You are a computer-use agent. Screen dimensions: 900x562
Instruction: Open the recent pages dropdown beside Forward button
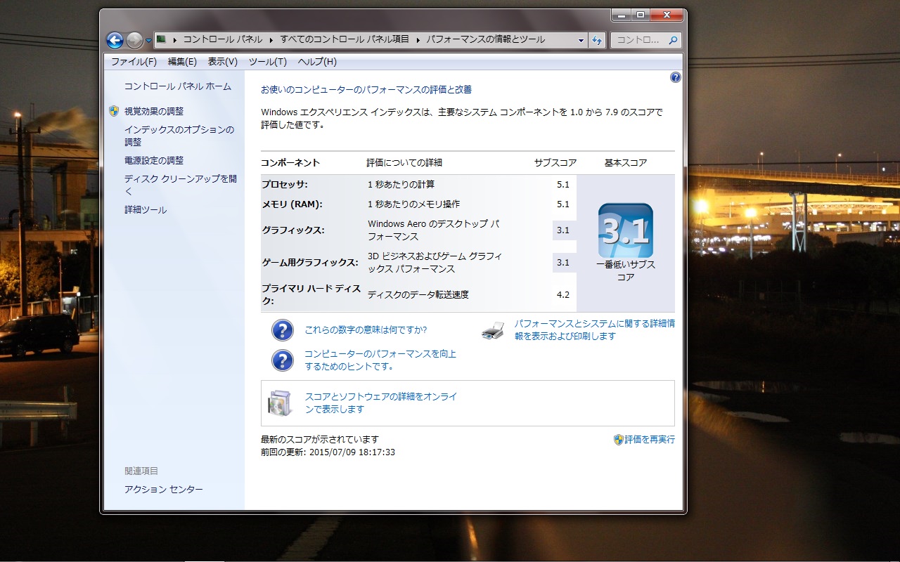(148, 41)
